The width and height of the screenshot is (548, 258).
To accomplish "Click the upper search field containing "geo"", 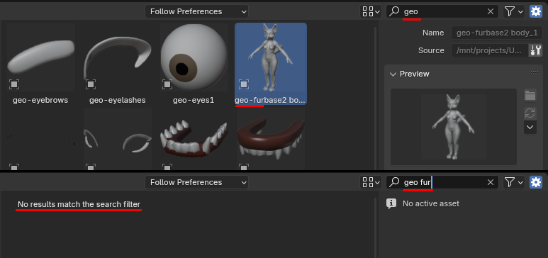I will coord(442,11).
